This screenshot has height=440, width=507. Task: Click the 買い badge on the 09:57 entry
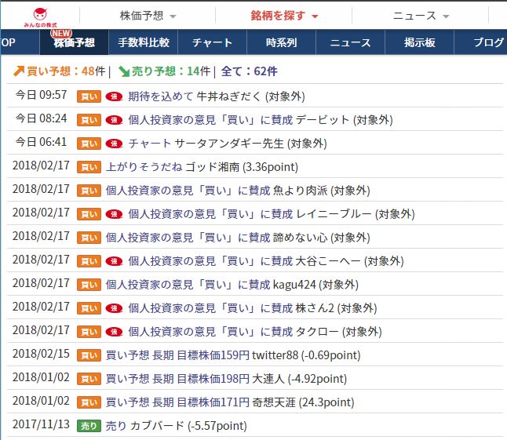coord(89,96)
